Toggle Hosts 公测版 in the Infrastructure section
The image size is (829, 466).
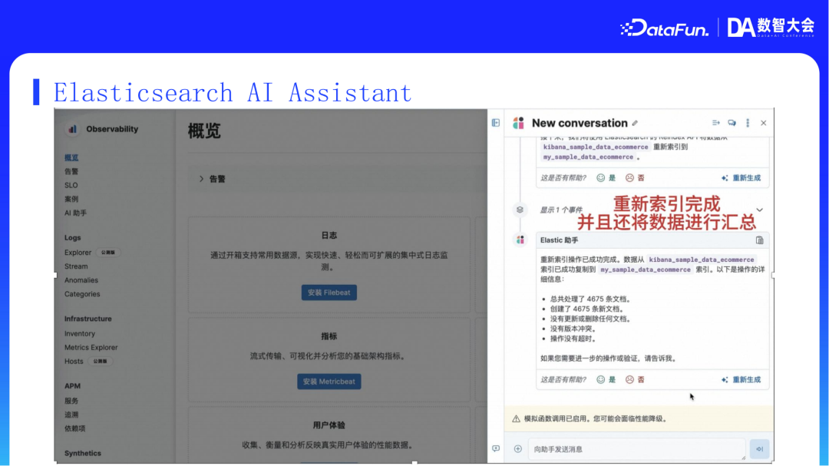(79, 361)
